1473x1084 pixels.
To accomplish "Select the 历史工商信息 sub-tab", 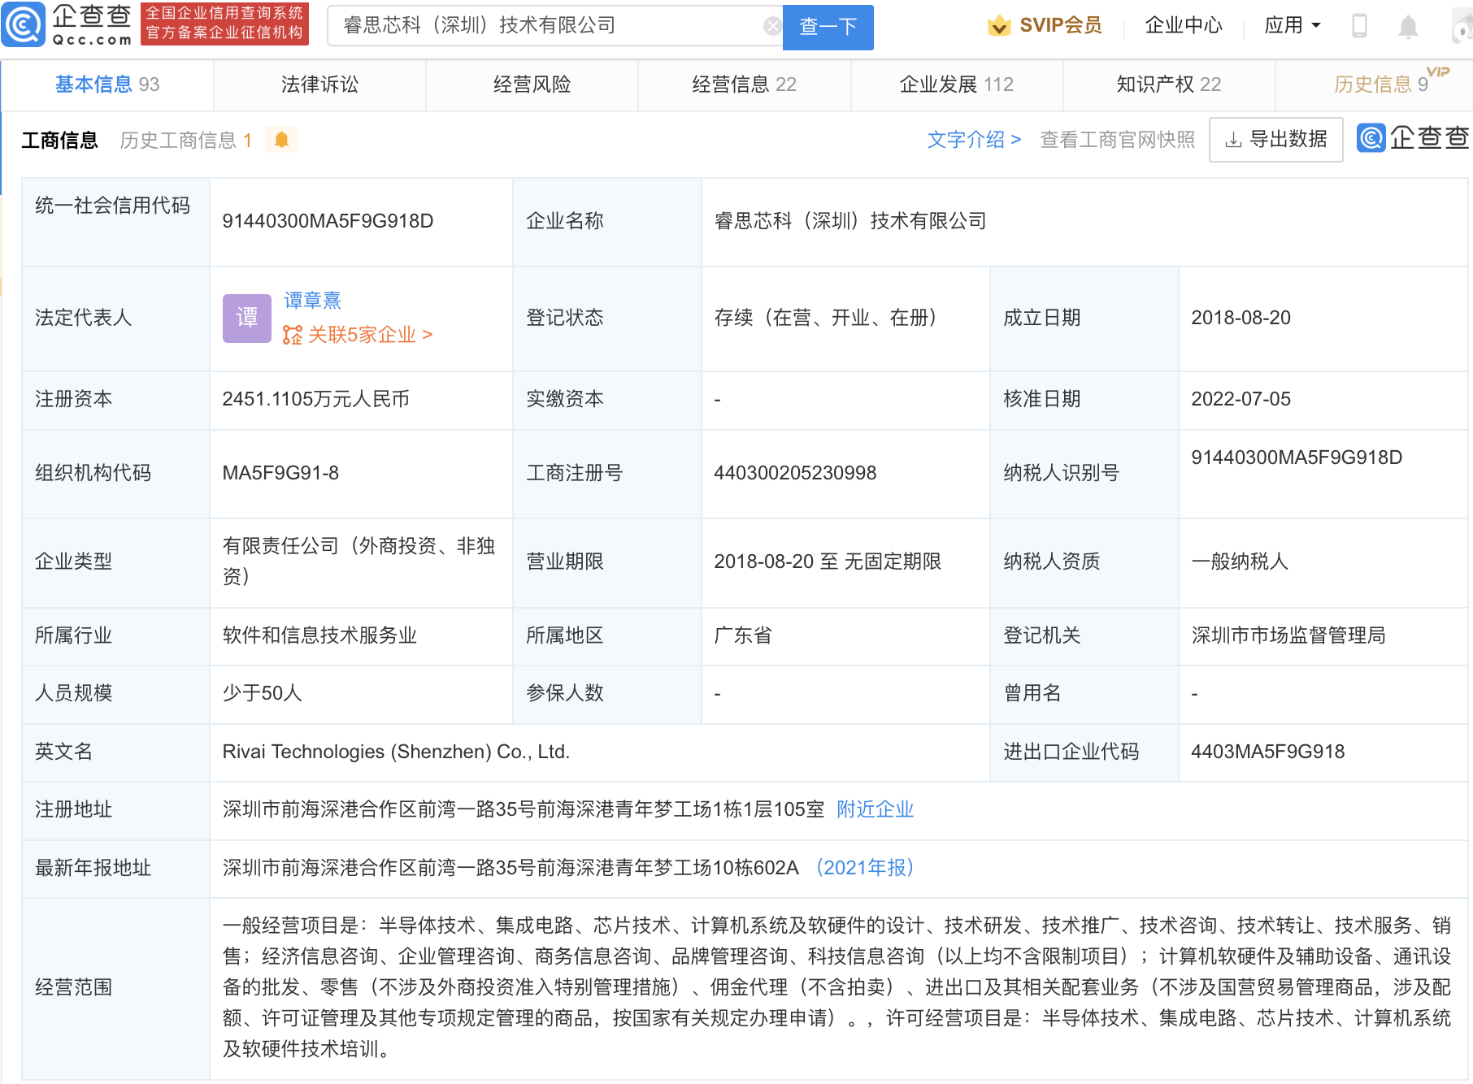I will [185, 141].
